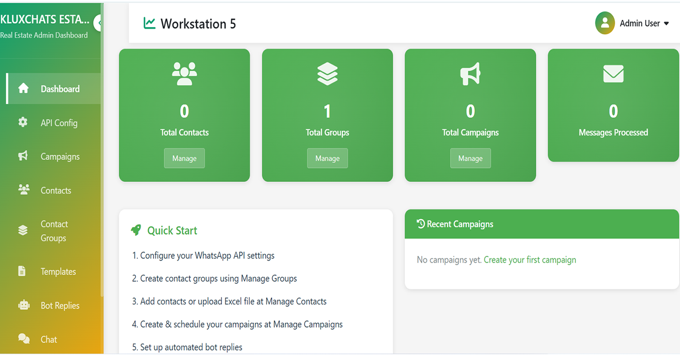Screen dimensions: 680x355
Task: Click the Bot Replies robot icon
Action: point(24,305)
